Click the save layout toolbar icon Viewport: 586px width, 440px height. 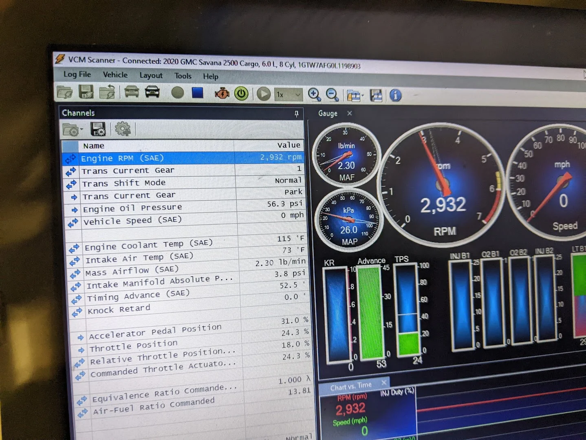click(376, 96)
